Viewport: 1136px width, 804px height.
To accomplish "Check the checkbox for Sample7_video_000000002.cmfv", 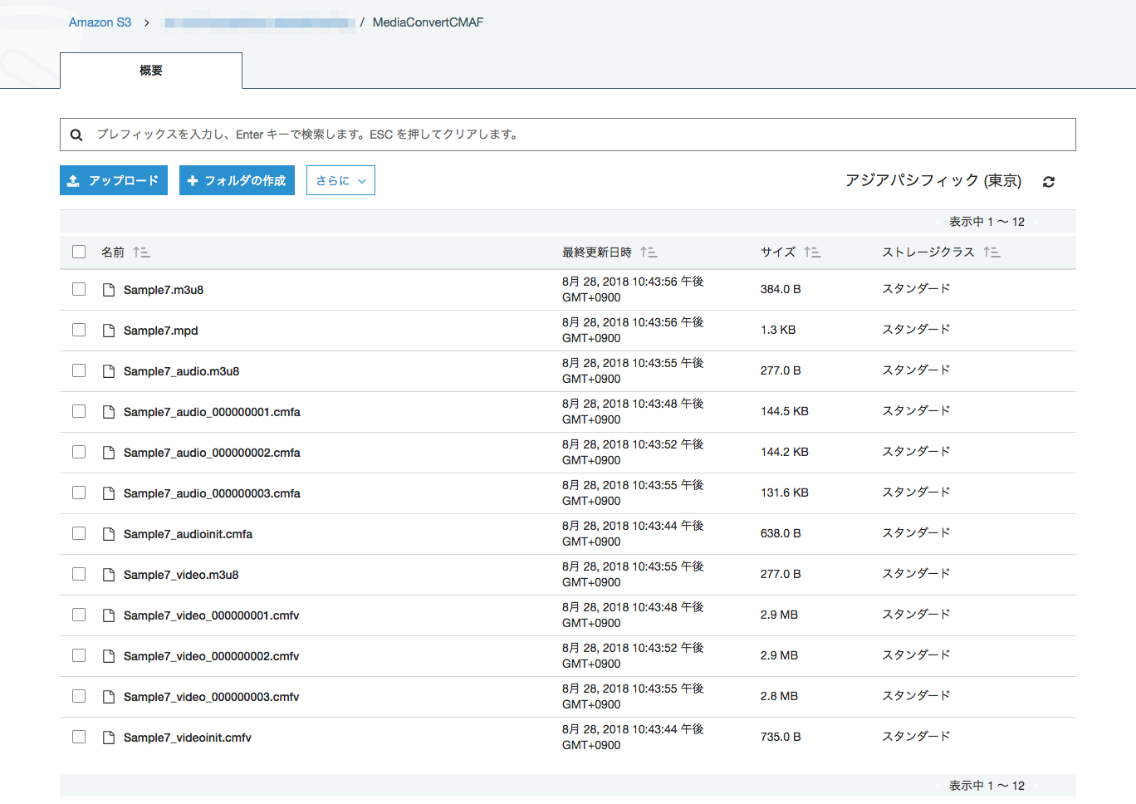I will (78, 654).
